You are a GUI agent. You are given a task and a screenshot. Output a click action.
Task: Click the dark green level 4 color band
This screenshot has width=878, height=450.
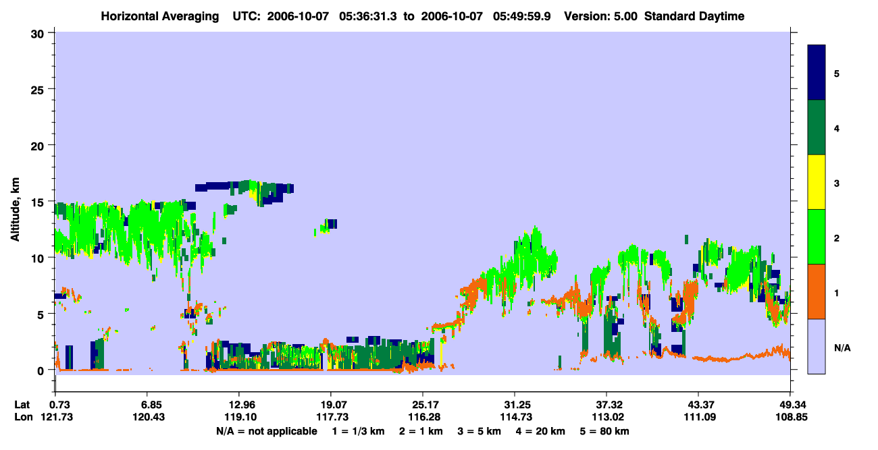pyautogui.click(x=817, y=128)
